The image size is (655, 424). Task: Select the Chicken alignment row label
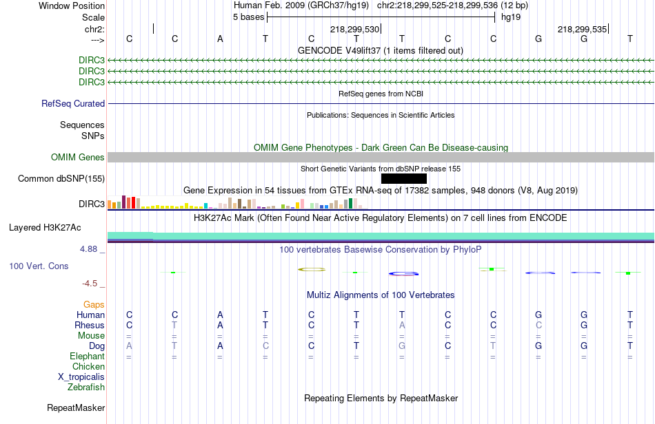tap(88, 366)
